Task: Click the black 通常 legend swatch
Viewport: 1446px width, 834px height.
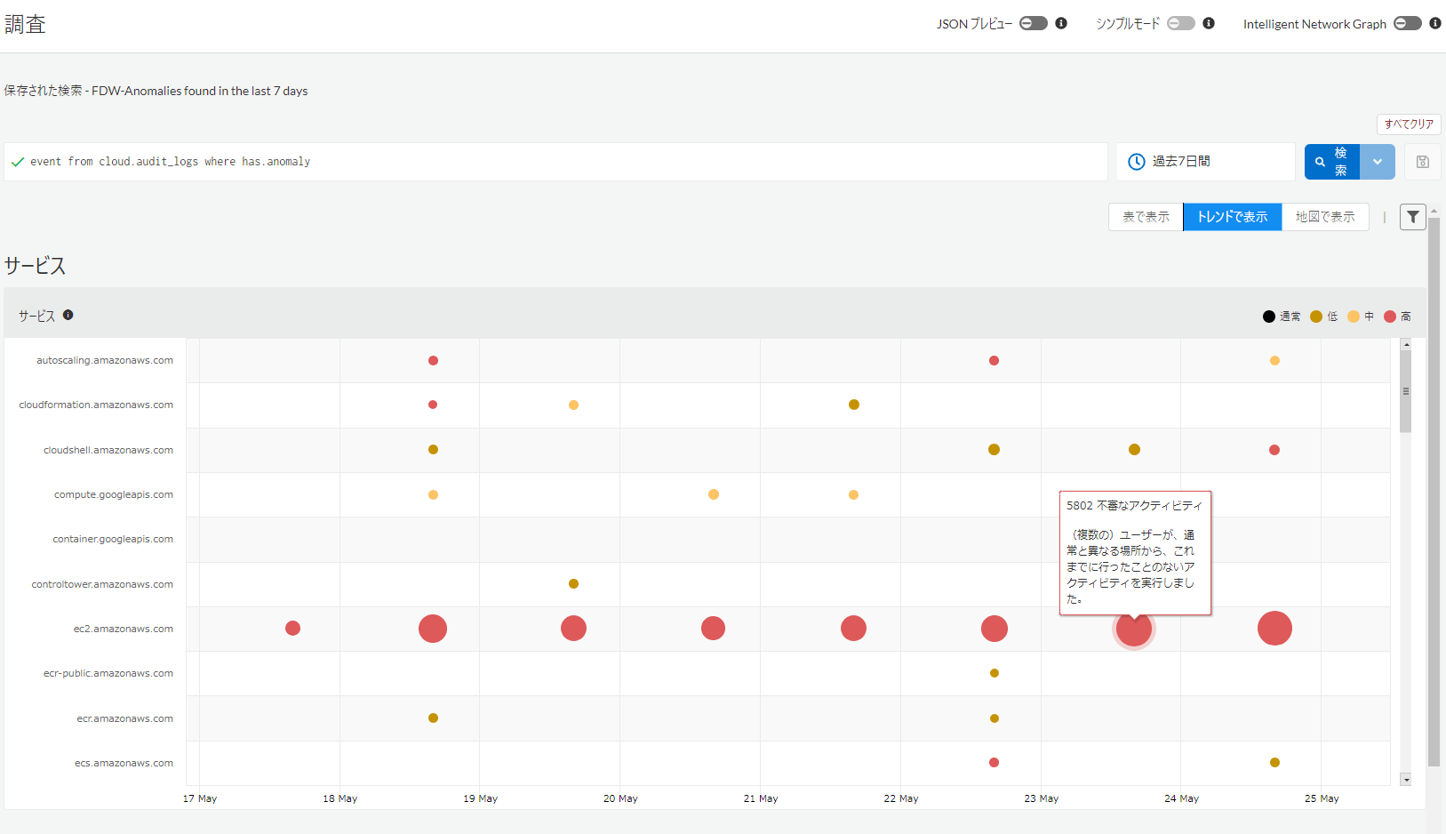Action: (x=1269, y=317)
